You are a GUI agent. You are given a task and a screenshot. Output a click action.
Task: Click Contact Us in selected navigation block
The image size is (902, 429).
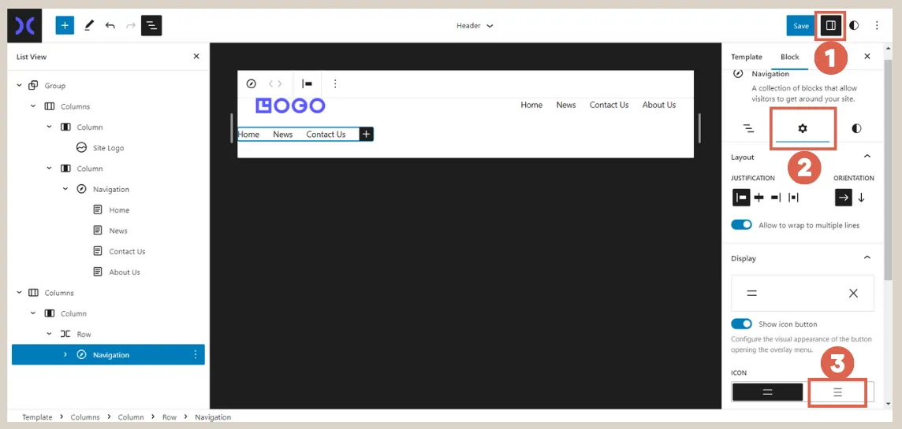click(326, 135)
